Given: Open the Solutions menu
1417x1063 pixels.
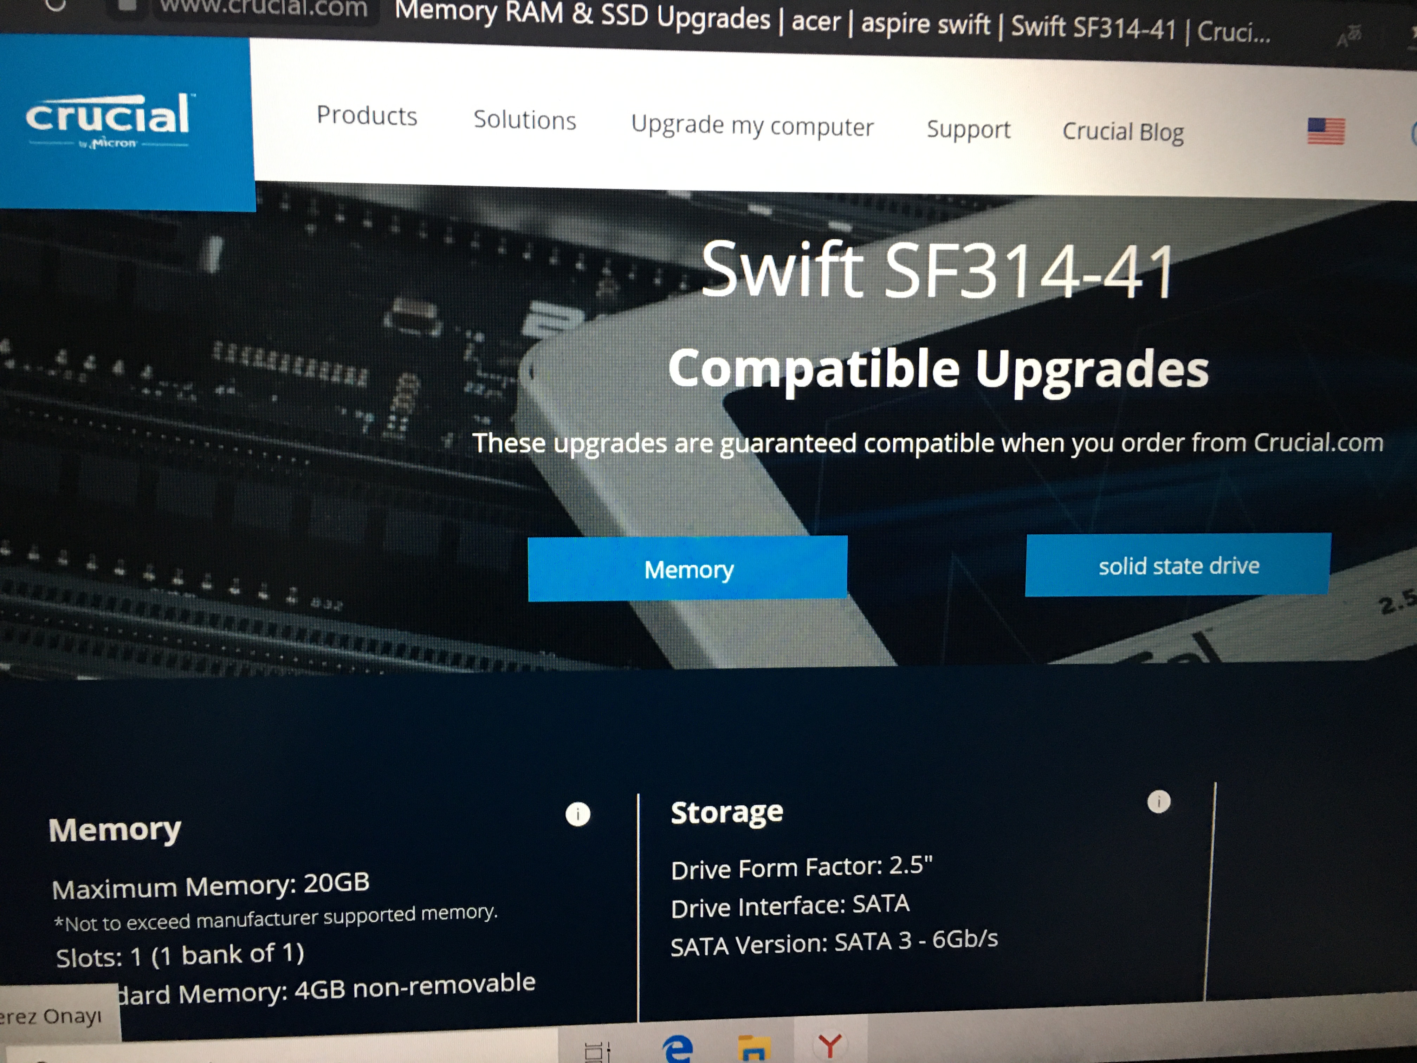Looking at the screenshot, I should click(x=525, y=120).
